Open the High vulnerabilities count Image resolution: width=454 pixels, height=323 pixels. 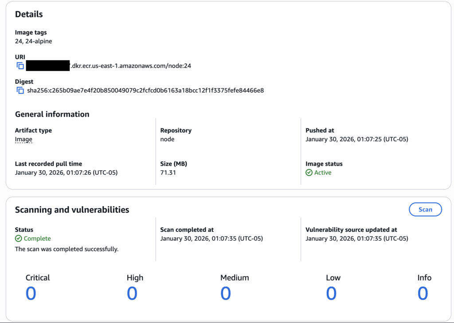[x=132, y=293]
